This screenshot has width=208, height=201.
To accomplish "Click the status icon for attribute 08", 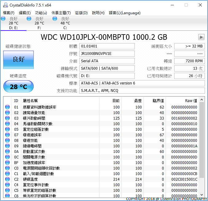I will pos(7,140).
